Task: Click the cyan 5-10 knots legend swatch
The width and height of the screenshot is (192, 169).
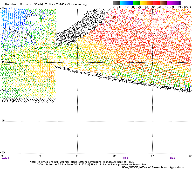Action: point(123,3)
